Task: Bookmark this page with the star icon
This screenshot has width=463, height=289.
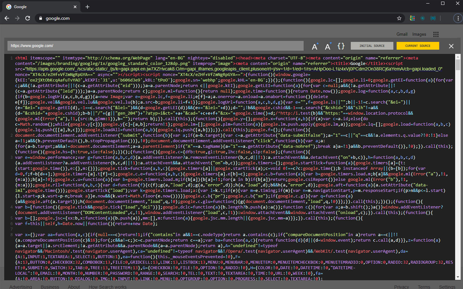Action: pyautogui.click(x=399, y=18)
